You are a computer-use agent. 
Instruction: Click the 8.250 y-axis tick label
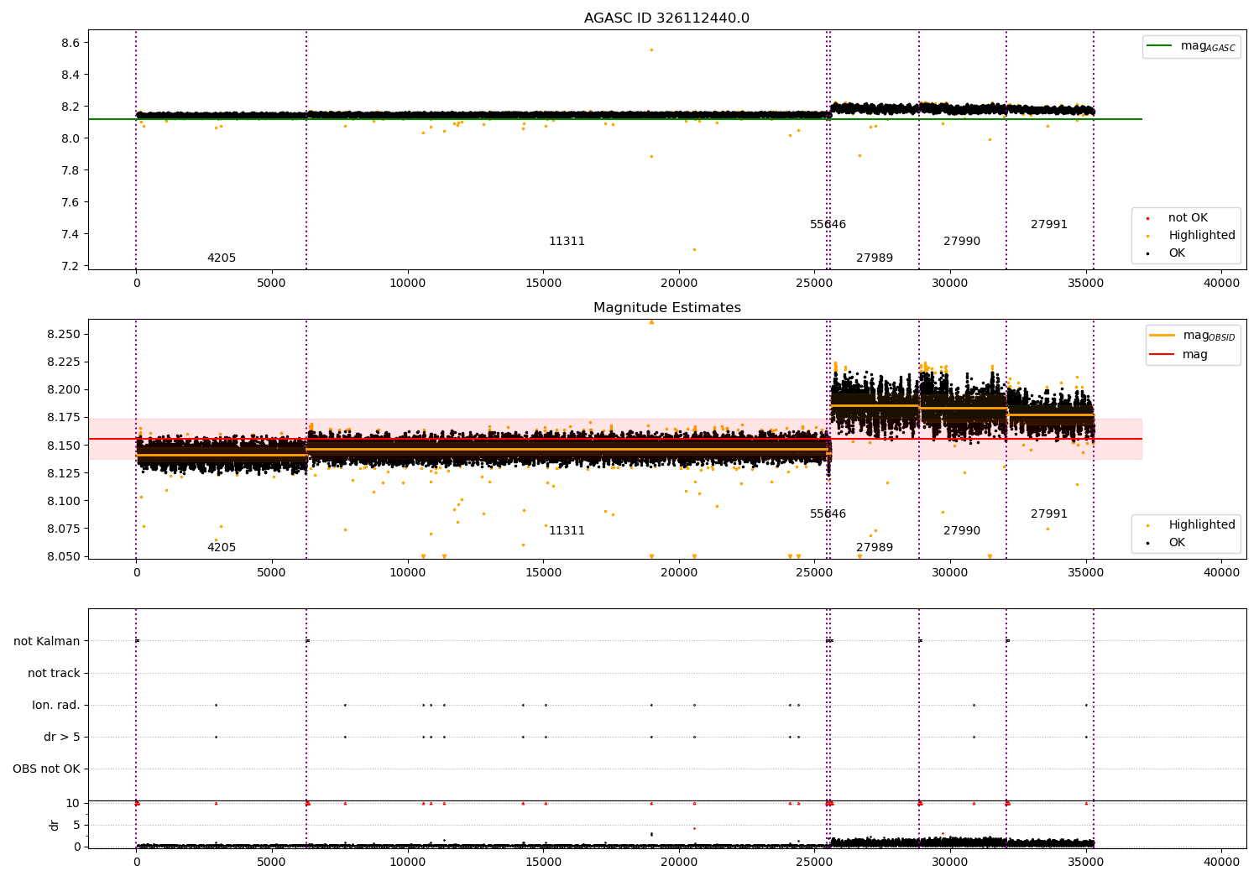click(x=65, y=334)
